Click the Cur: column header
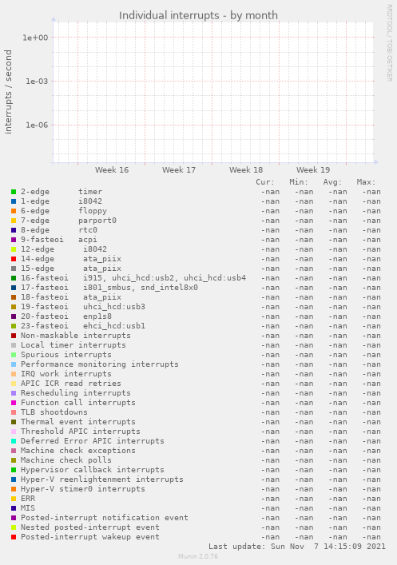 (x=265, y=182)
